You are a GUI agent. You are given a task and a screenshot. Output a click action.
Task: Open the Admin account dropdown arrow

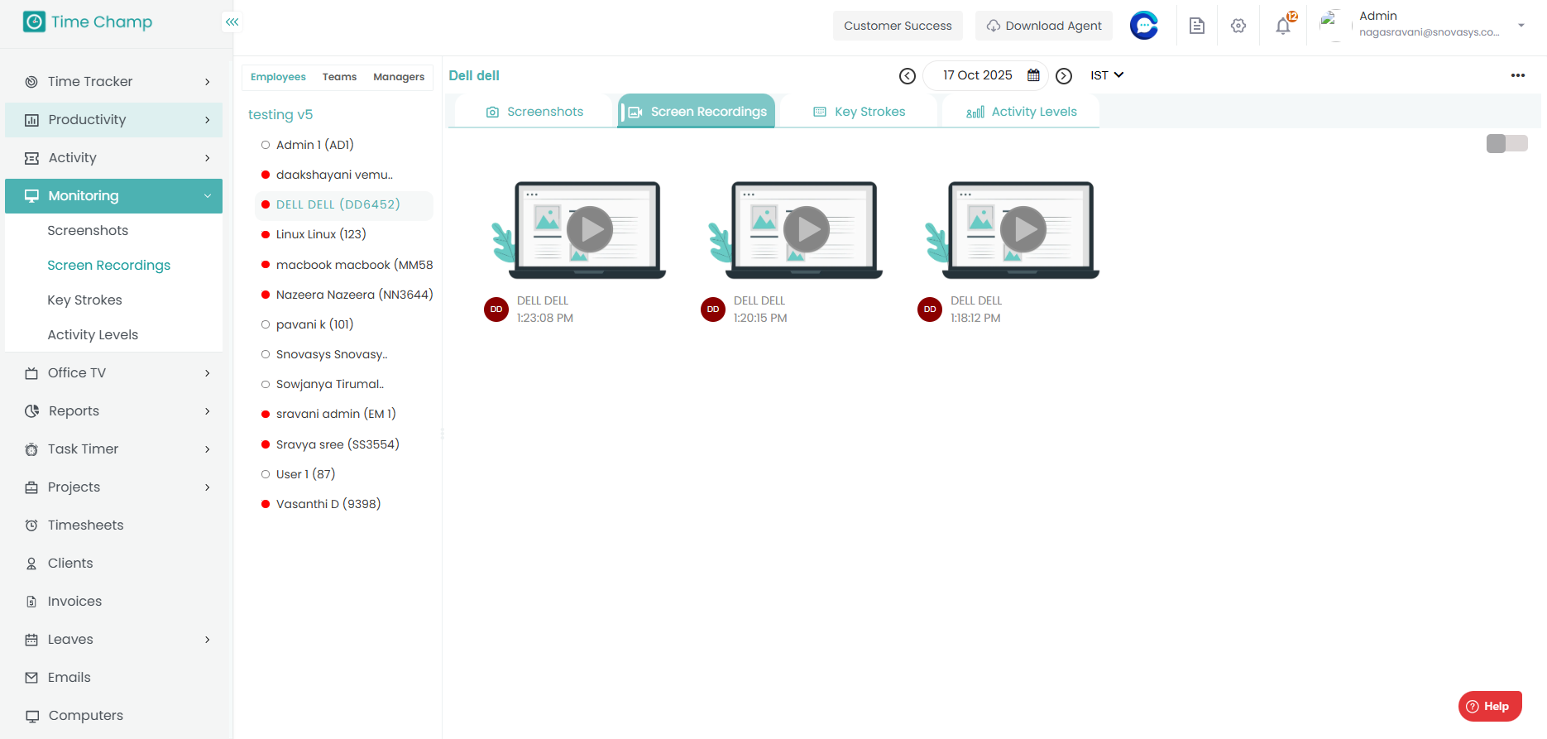point(1521,25)
